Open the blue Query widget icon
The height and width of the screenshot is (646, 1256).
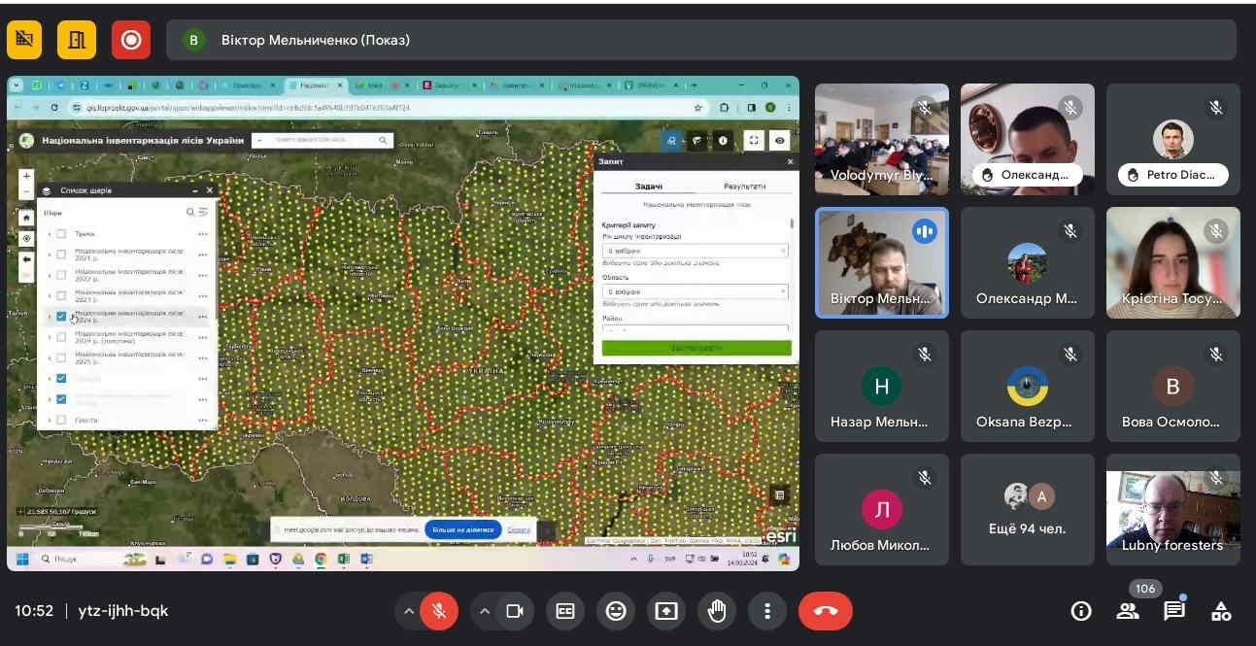pyautogui.click(x=672, y=141)
